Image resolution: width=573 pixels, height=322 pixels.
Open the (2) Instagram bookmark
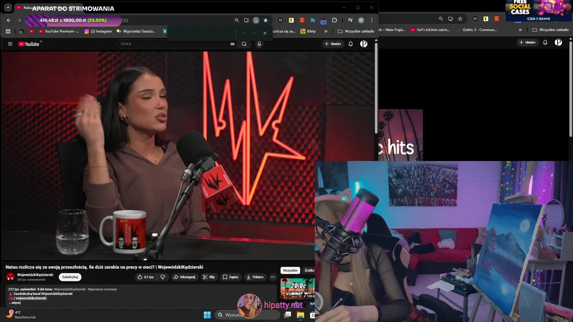click(x=98, y=31)
